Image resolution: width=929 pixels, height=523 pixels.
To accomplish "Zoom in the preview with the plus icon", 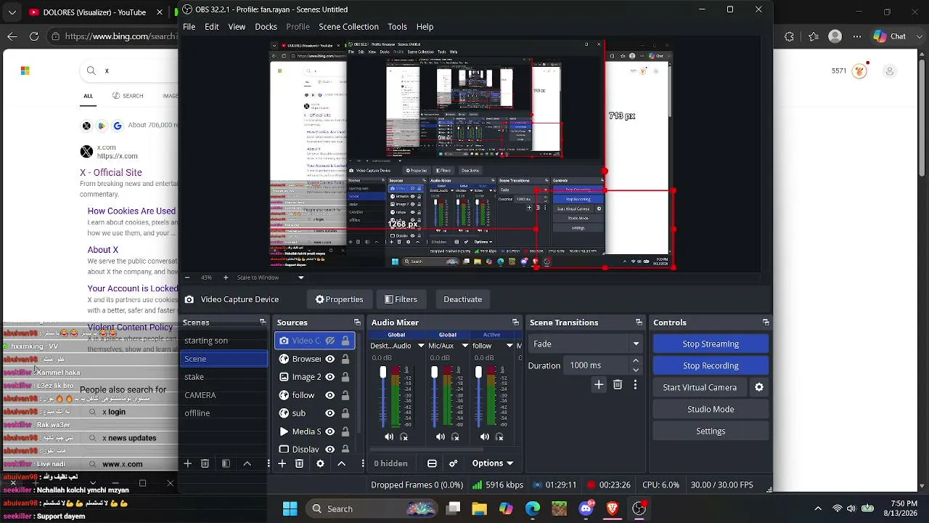I will coord(225,277).
